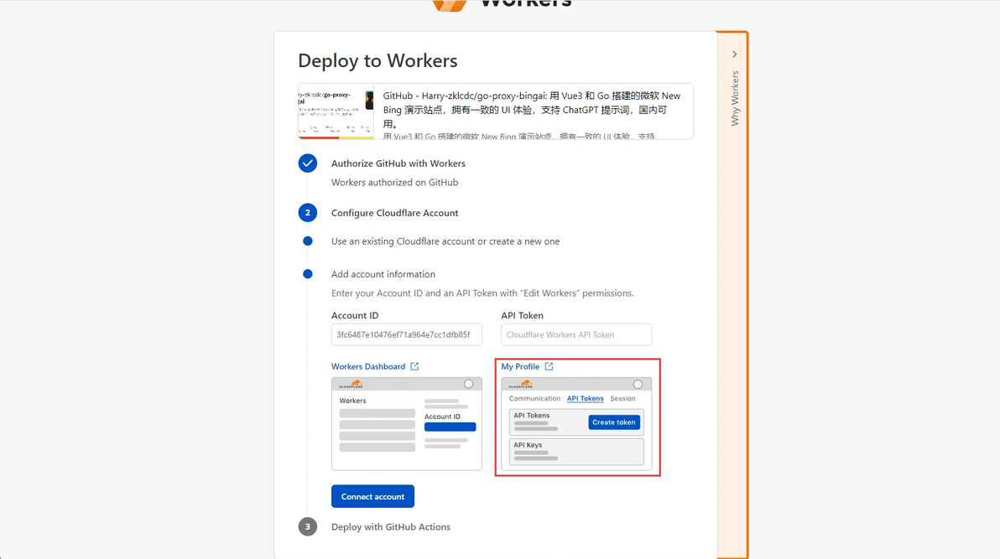Click the My Profile API Tokens illustration
1000x559 pixels.
[x=576, y=424]
